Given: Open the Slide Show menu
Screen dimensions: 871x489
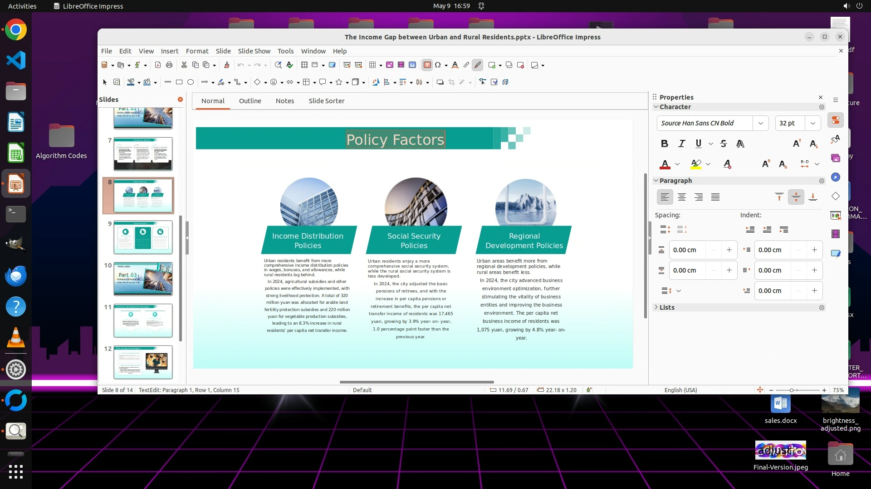Looking at the screenshot, I should (x=254, y=51).
